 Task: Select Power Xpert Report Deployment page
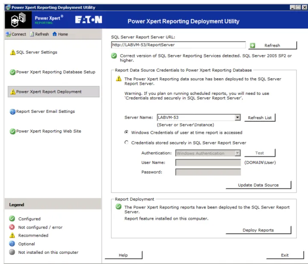(x=53, y=92)
